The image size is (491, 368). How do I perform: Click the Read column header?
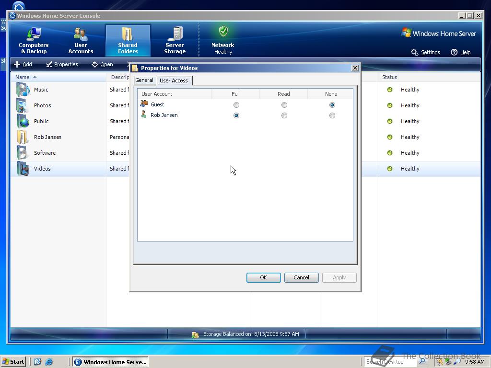coord(284,94)
